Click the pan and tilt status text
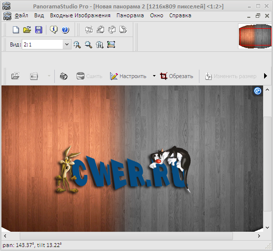Viewport: 273px width, 251px height. click(x=32, y=245)
